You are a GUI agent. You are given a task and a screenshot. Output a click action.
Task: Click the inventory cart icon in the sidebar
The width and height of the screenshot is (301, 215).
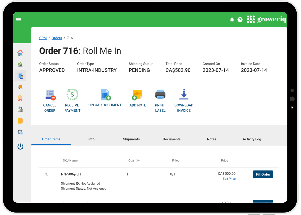click(x=20, y=87)
